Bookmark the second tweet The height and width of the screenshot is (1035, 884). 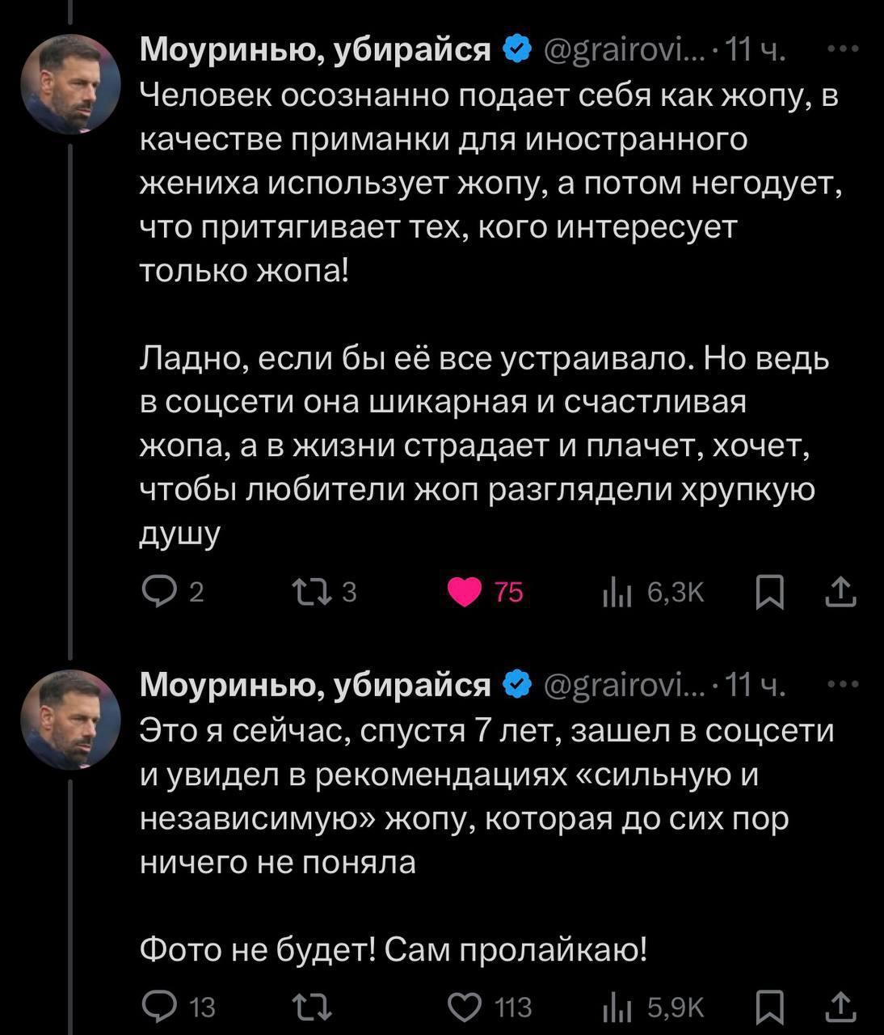(x=769, y=1007)
